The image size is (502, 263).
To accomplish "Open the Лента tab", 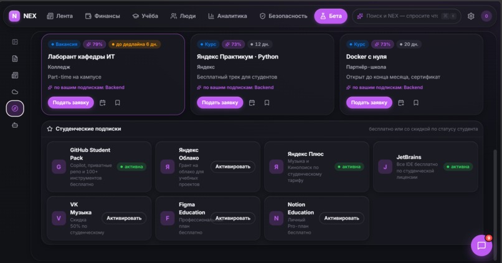I will click(60, 16).
